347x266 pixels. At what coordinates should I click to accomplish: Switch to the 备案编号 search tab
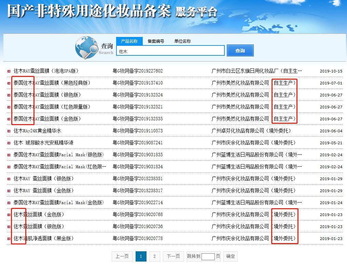156,41
